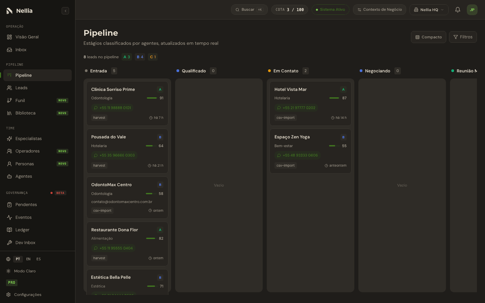The height and width of the screenshot is (303, 485).
Task: Open Filtros filter options
Action: 463,37
